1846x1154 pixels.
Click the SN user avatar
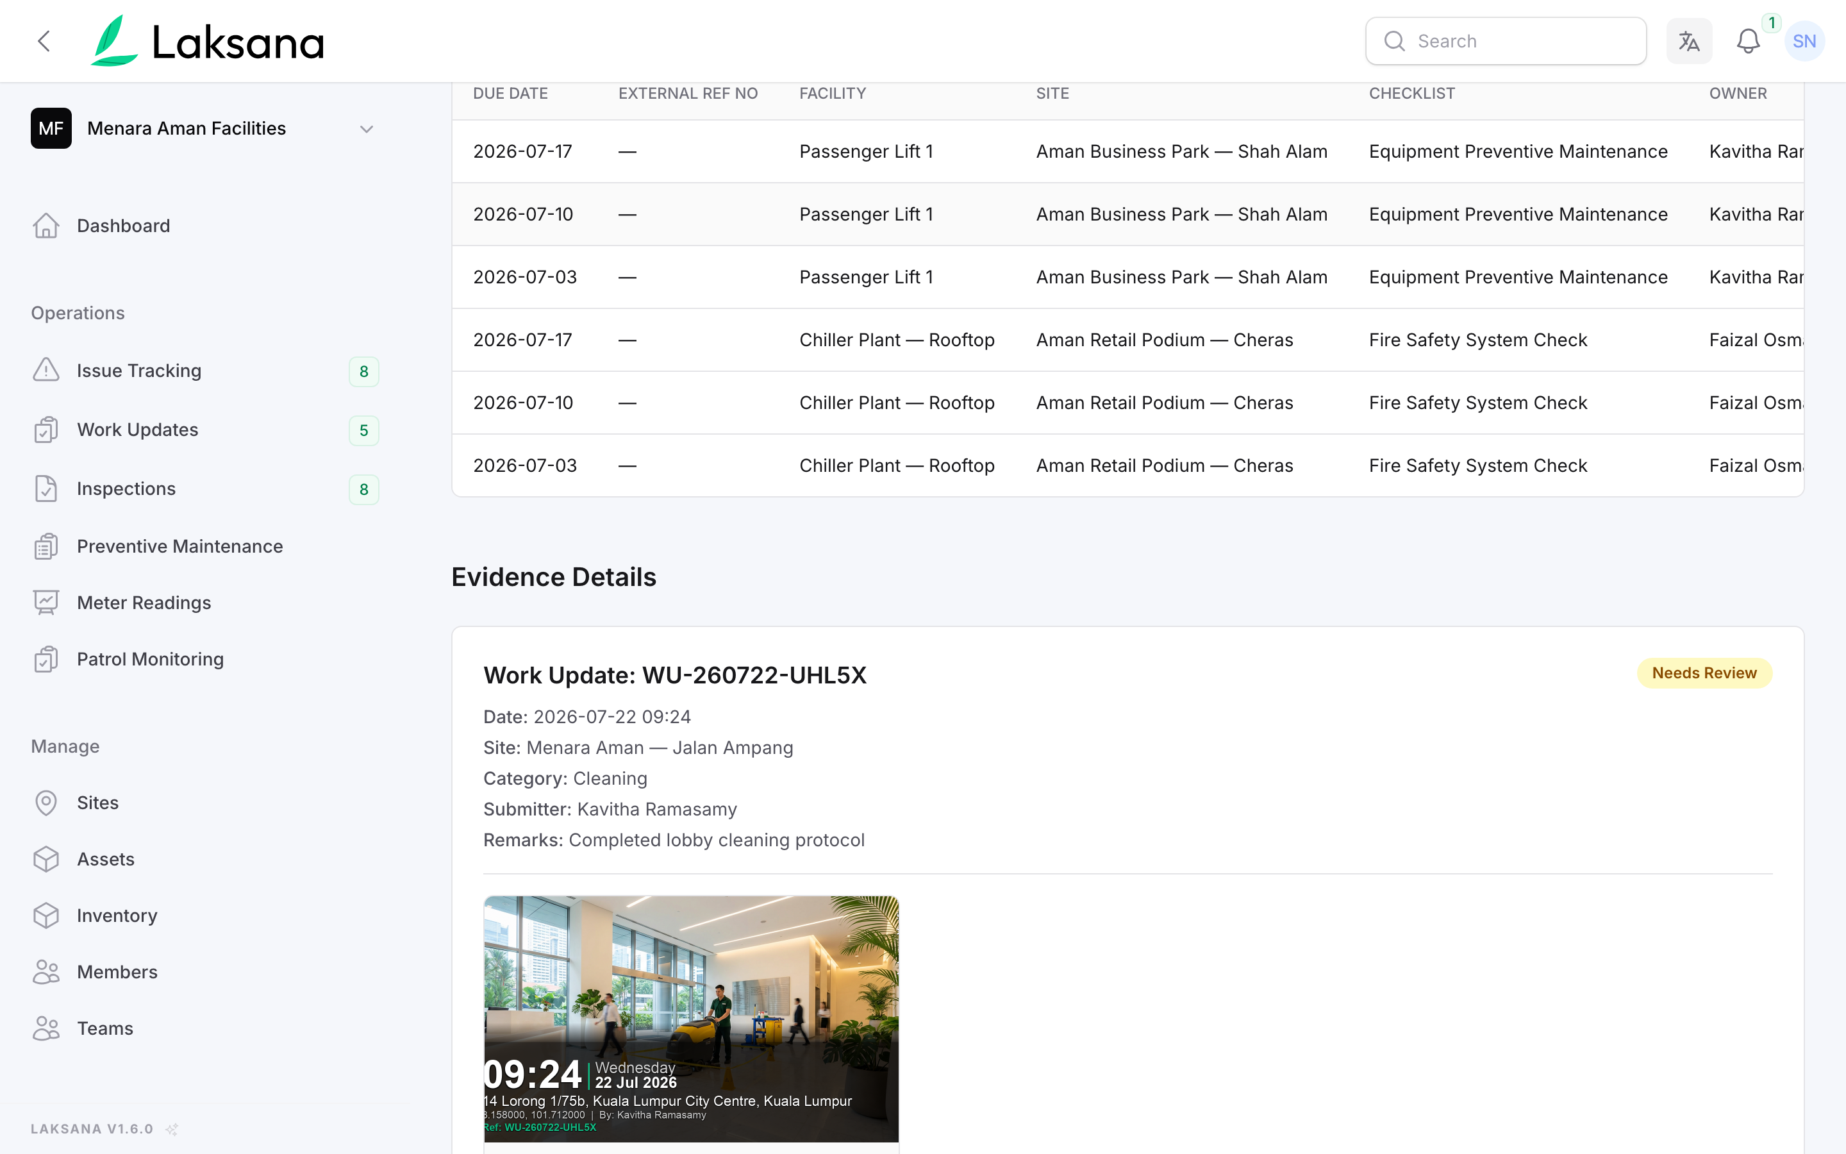pyautogui.click(x=1804, y=41)
